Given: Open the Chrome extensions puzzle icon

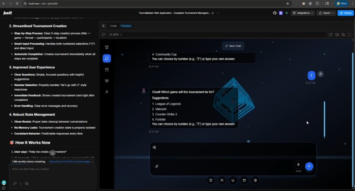Looking at the screenshot, I should pos(317,4).
